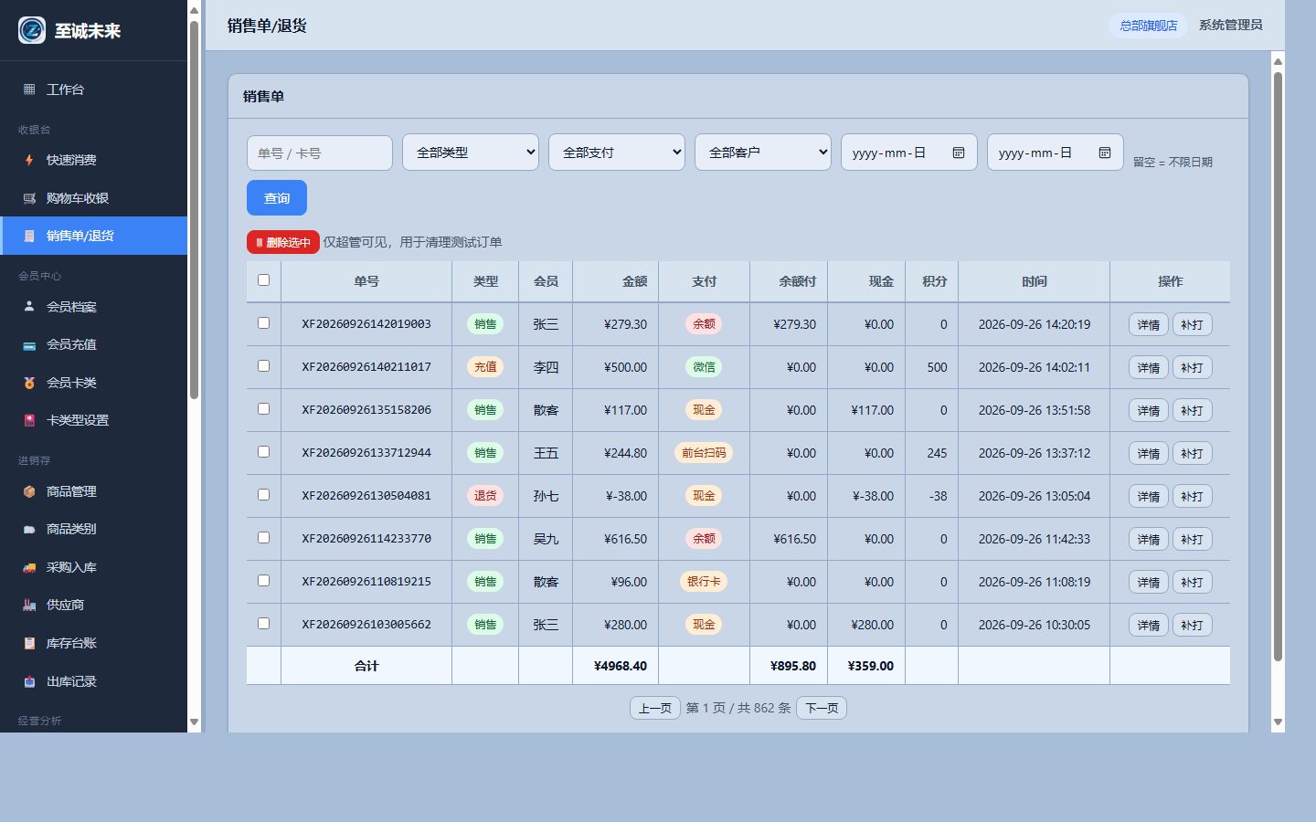Click 补打 for order XF20260926140211017
This screenshot has height=822, width=1316.
1192,367
